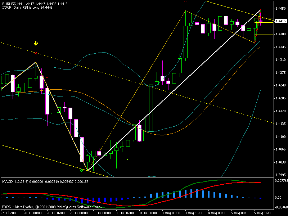Viewport: 288px width, 216px height.
Task: Select the small yellow dot below the candles
Action: coord(127,159)
